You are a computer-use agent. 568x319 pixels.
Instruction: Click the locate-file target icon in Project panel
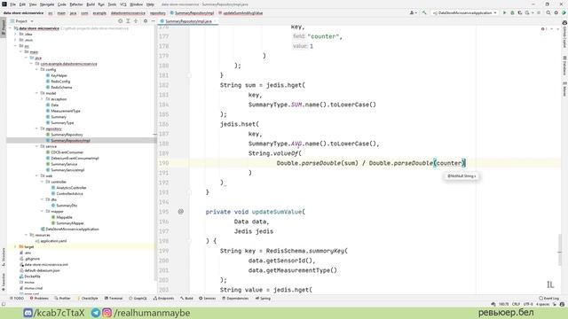121,21
